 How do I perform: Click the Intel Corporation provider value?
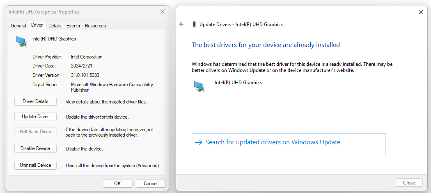(x=87, y=57)
